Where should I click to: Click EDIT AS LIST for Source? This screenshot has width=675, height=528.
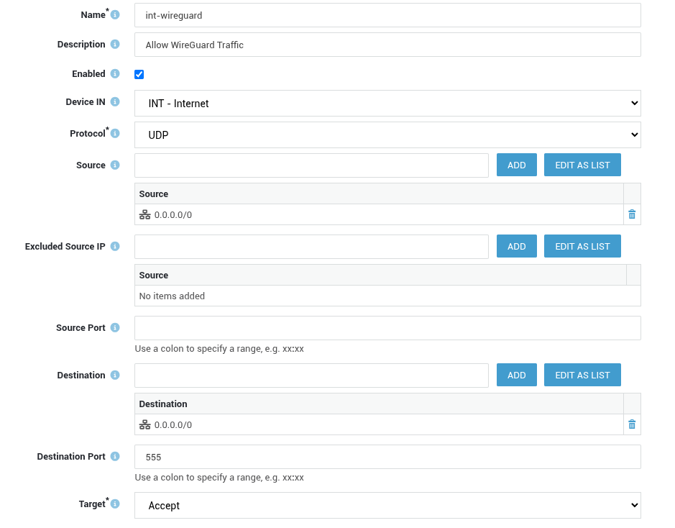(582, 165)
